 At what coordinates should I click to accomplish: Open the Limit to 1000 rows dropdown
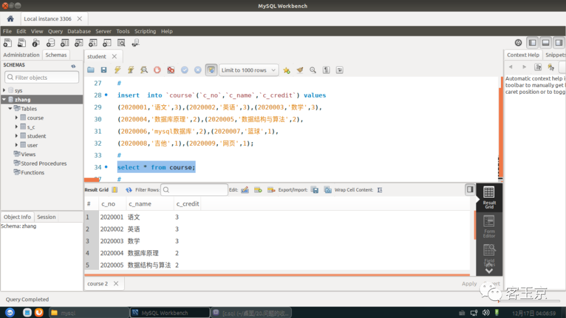coord(249,70)
